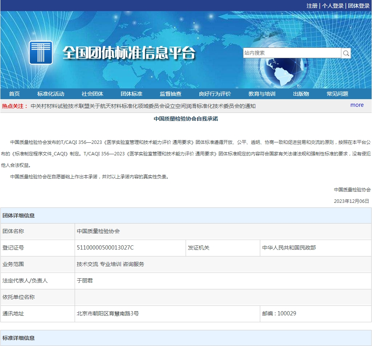Image resolution: width=372 pixels, height=346 pixels.
Task: Open the 团体登录 login link
Action: click(359, 6)
